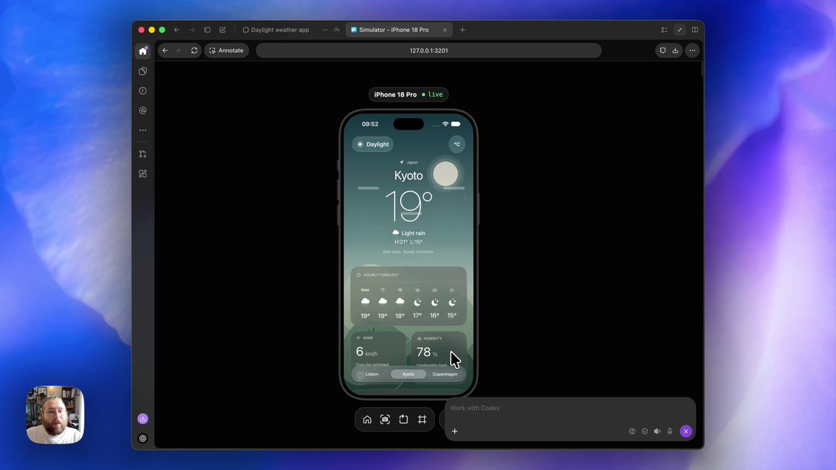836x470 pixels.
Task: Open the ellipsis menu after the Daylight tab
Action: [325, 30]
